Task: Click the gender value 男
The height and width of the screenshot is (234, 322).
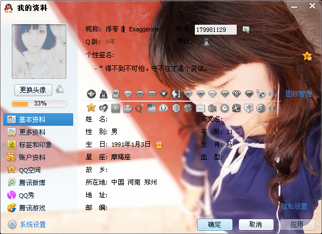Action: (x=114, y=131)
